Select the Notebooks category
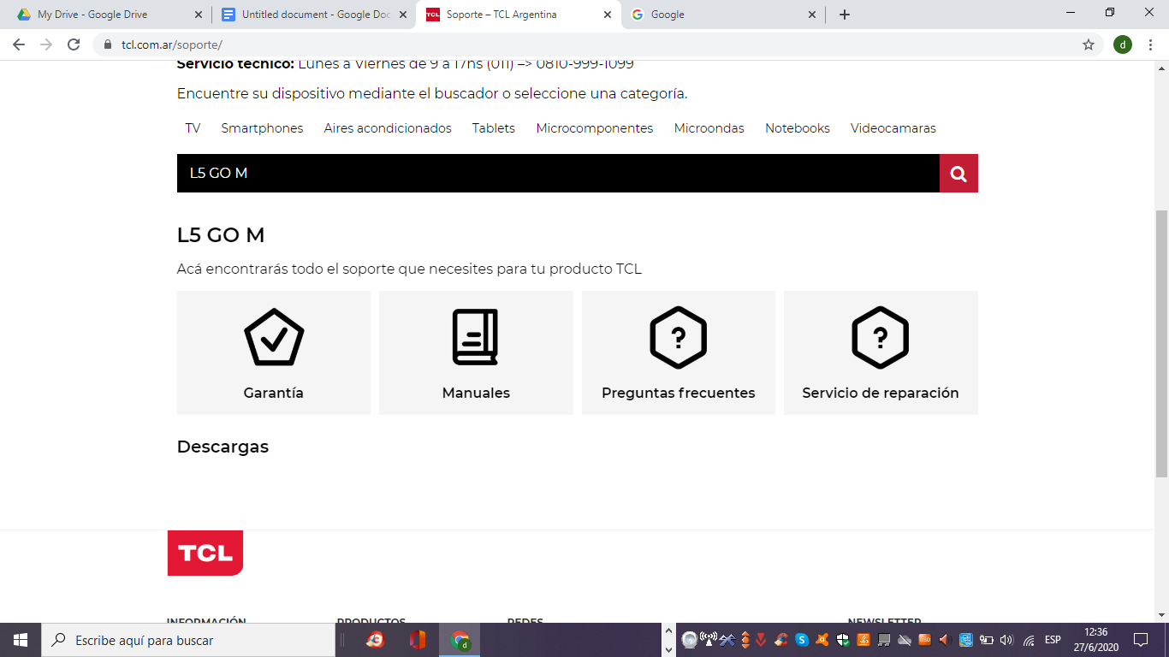The image size is (1169, 657). (x=798, y=128)
